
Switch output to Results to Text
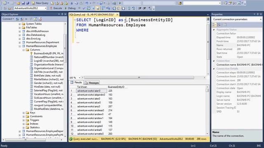114,8
